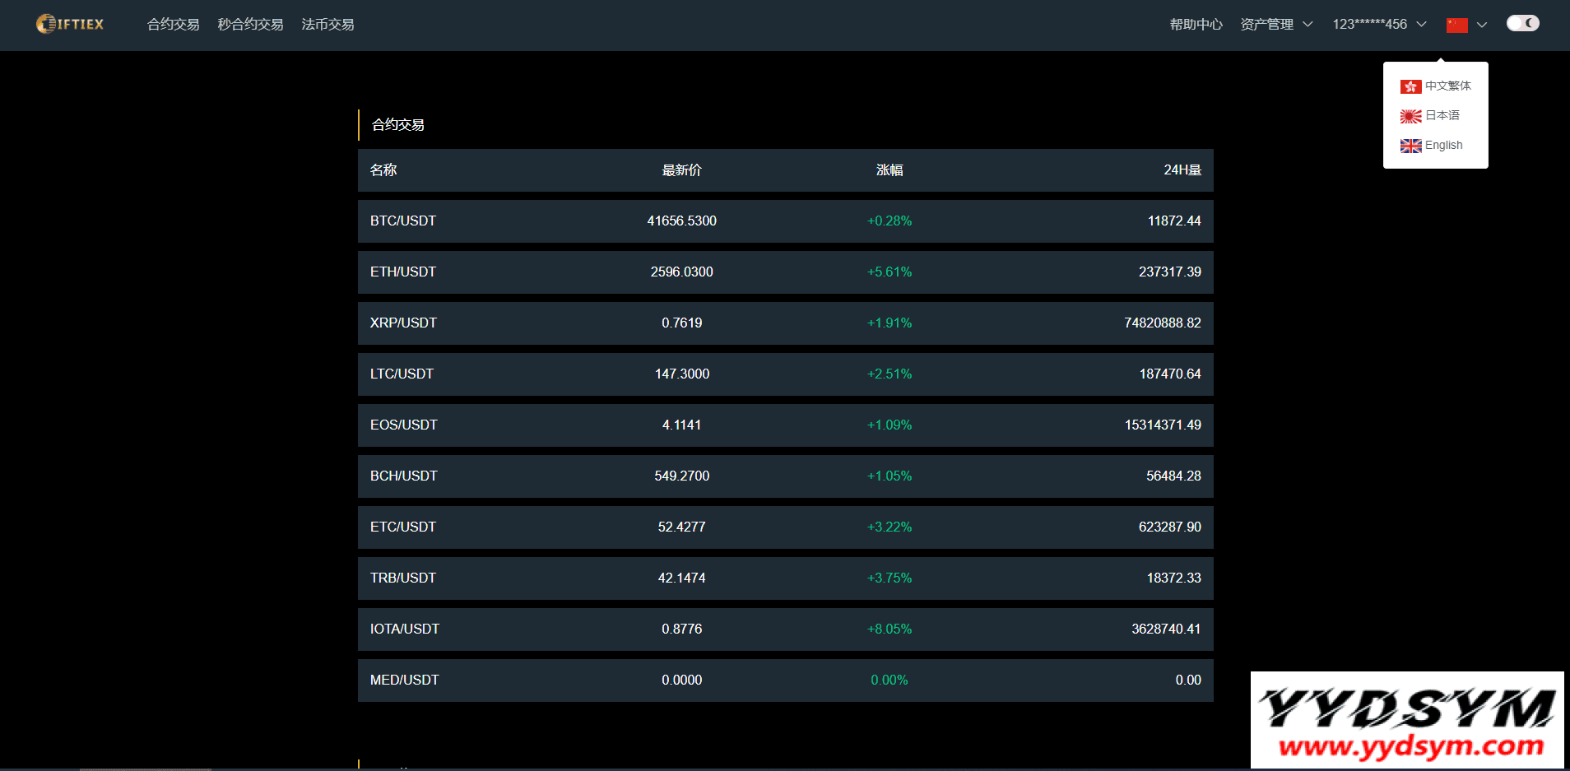This screenshot has height=771, width=1570.
Task: Select the Japanese flag icon
Action: pos(1410,116)
